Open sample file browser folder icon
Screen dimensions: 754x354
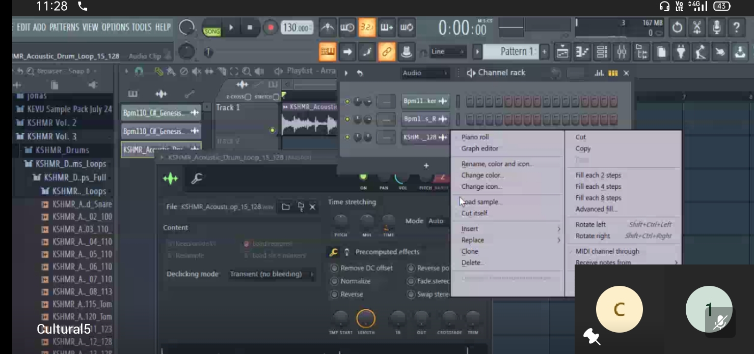pos(286,206)
